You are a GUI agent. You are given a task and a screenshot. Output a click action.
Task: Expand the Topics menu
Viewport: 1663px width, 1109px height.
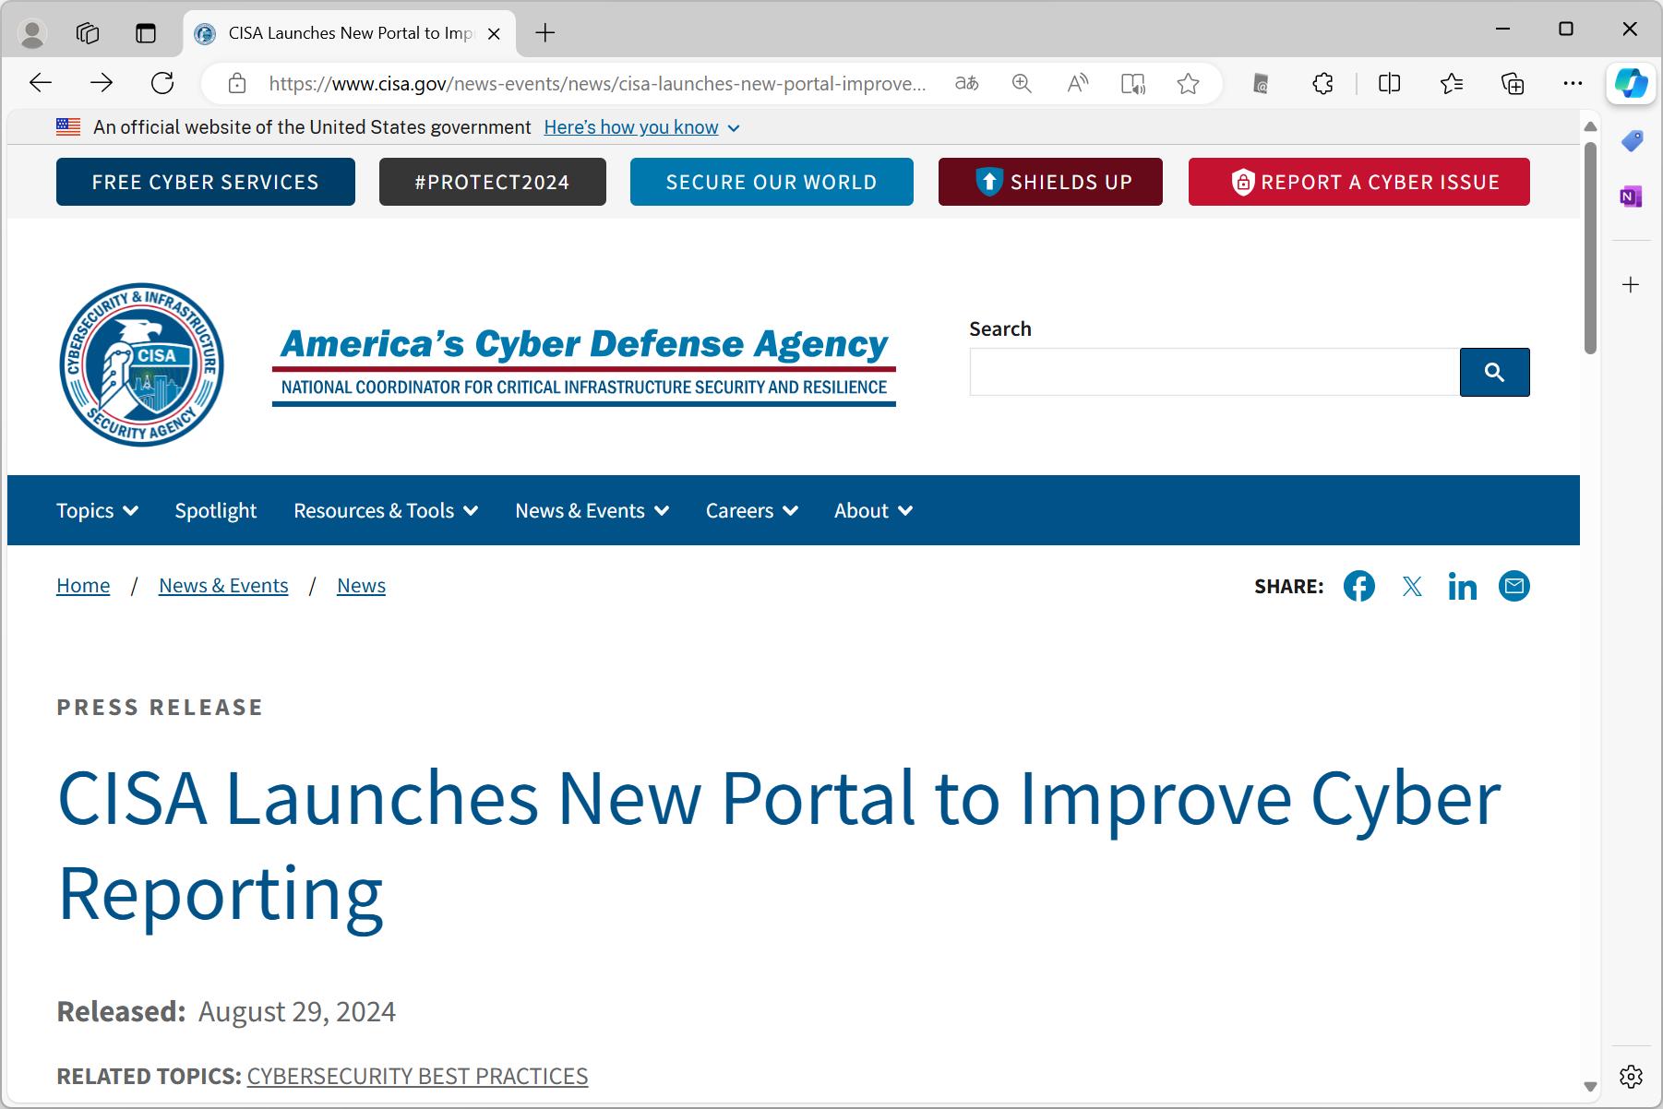pos(97,510)
